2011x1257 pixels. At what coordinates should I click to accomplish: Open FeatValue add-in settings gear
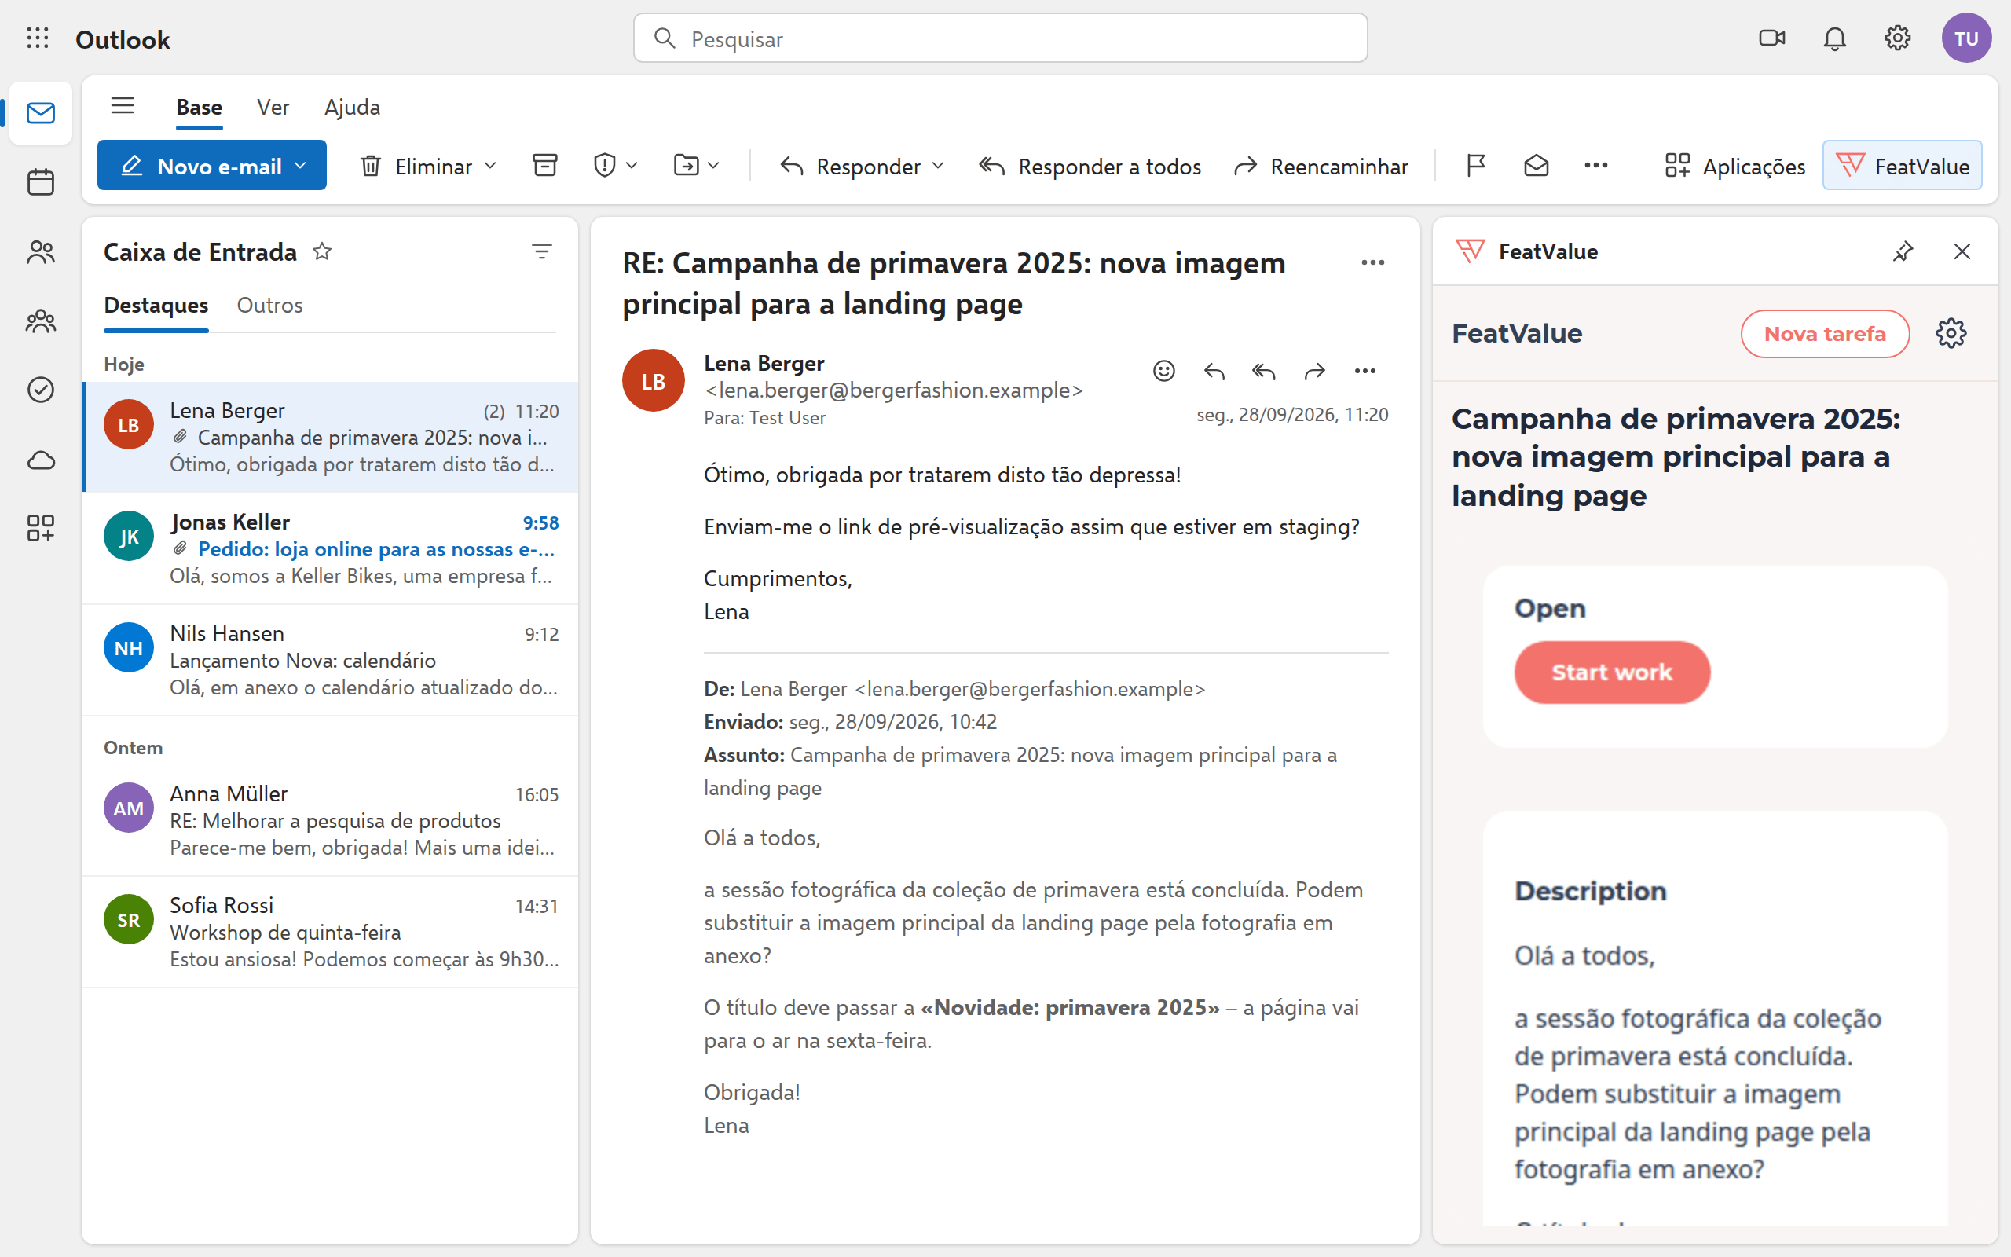pyautogui.click(x=1951, y=333)
